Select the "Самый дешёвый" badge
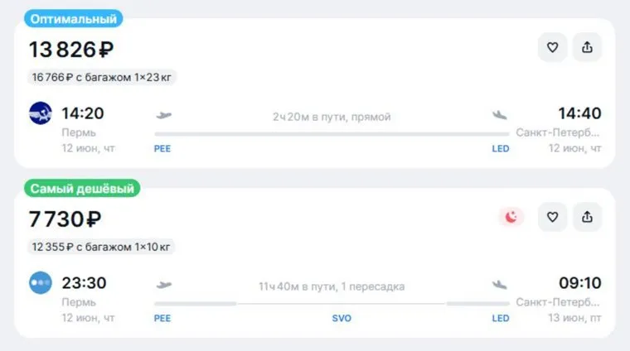The width and height of the screenshot is (630, 351). [82, 188]
